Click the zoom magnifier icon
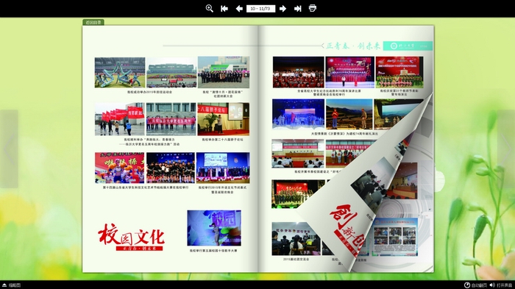 tap(209, 9)
